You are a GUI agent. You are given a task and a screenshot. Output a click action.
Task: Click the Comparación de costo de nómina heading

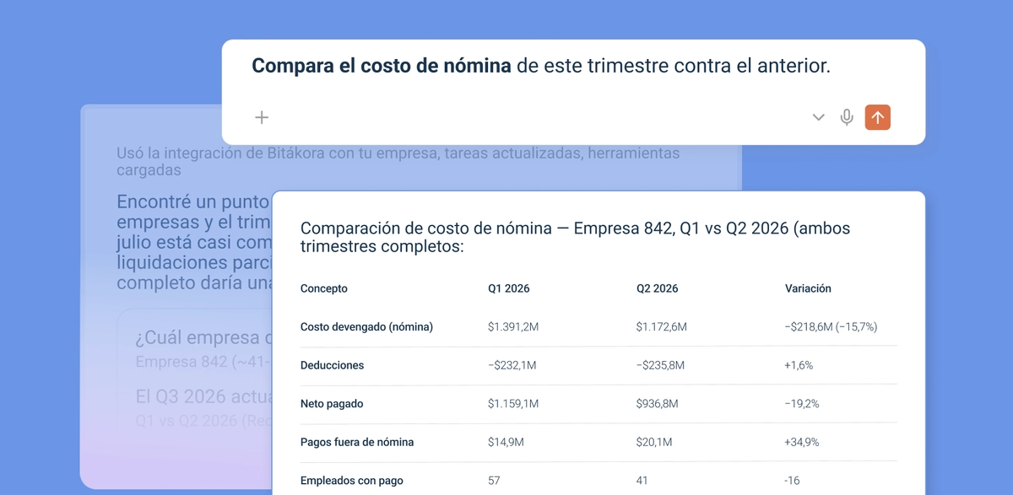(575, 237)
